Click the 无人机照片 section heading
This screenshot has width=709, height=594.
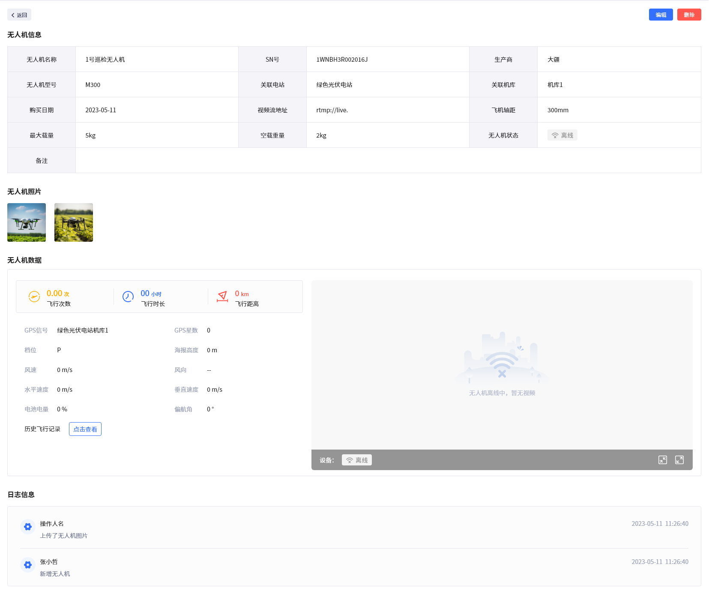pos(24,192)
